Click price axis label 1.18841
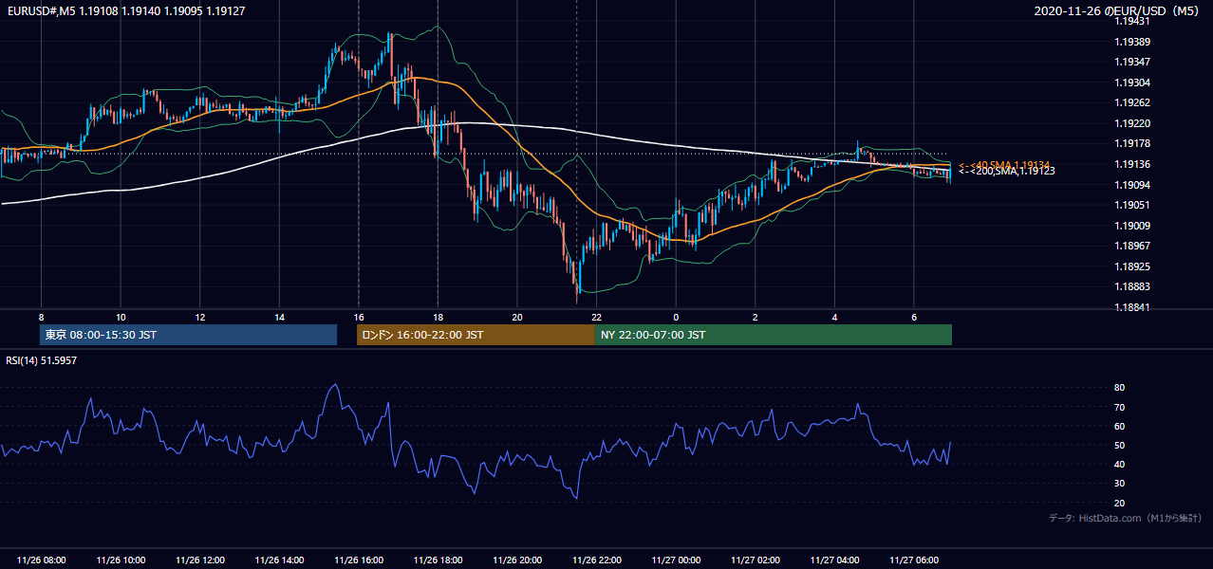 click(1132, 307)
